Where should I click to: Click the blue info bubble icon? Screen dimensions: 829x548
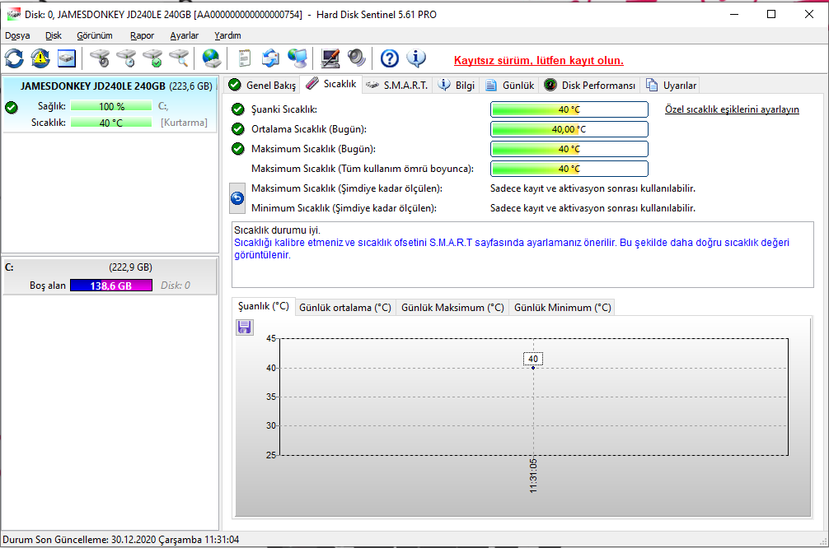click(416, 58)
